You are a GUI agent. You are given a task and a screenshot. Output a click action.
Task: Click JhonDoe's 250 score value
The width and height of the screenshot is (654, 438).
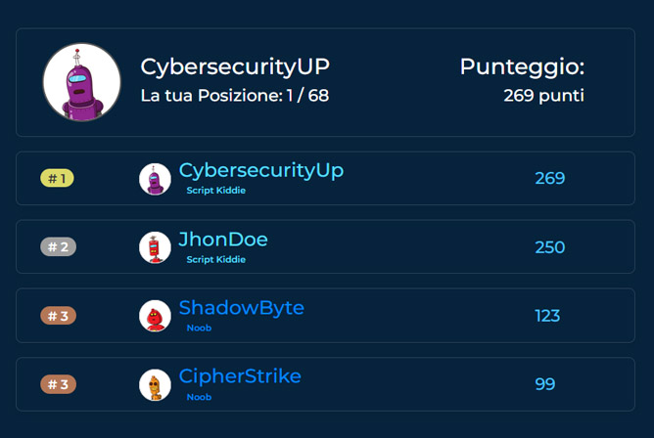549,247
